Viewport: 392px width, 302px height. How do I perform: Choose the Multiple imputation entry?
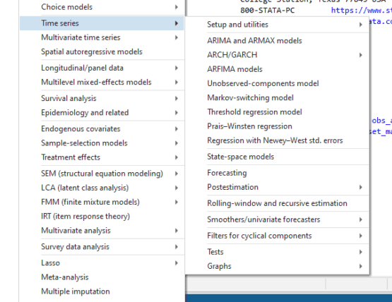(x=102, y=291)
